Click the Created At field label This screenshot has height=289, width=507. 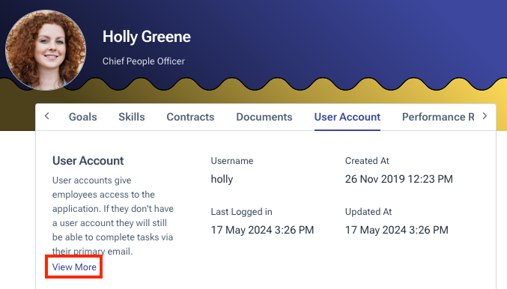tap(367, 161)
